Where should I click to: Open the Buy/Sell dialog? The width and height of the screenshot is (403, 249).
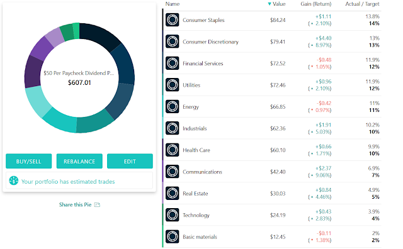tap(29, 161)
